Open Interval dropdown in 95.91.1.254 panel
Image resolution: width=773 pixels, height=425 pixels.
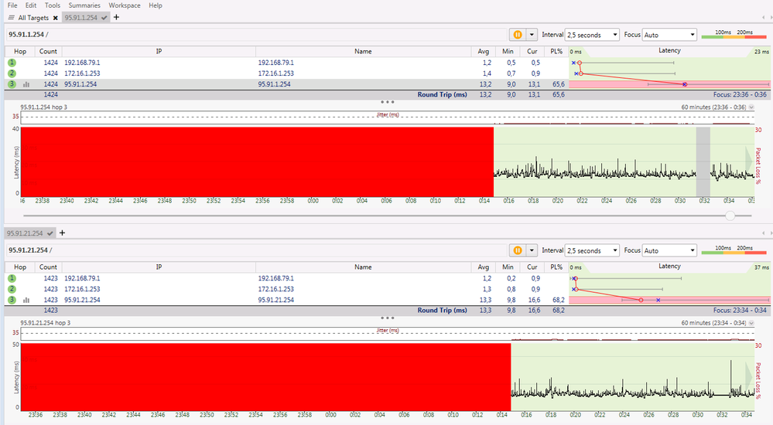[592, 35]
